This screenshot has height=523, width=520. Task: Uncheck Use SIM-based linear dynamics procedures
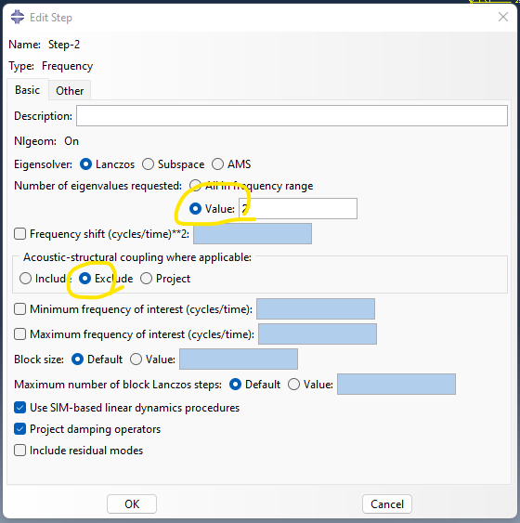tap(20, 408)
